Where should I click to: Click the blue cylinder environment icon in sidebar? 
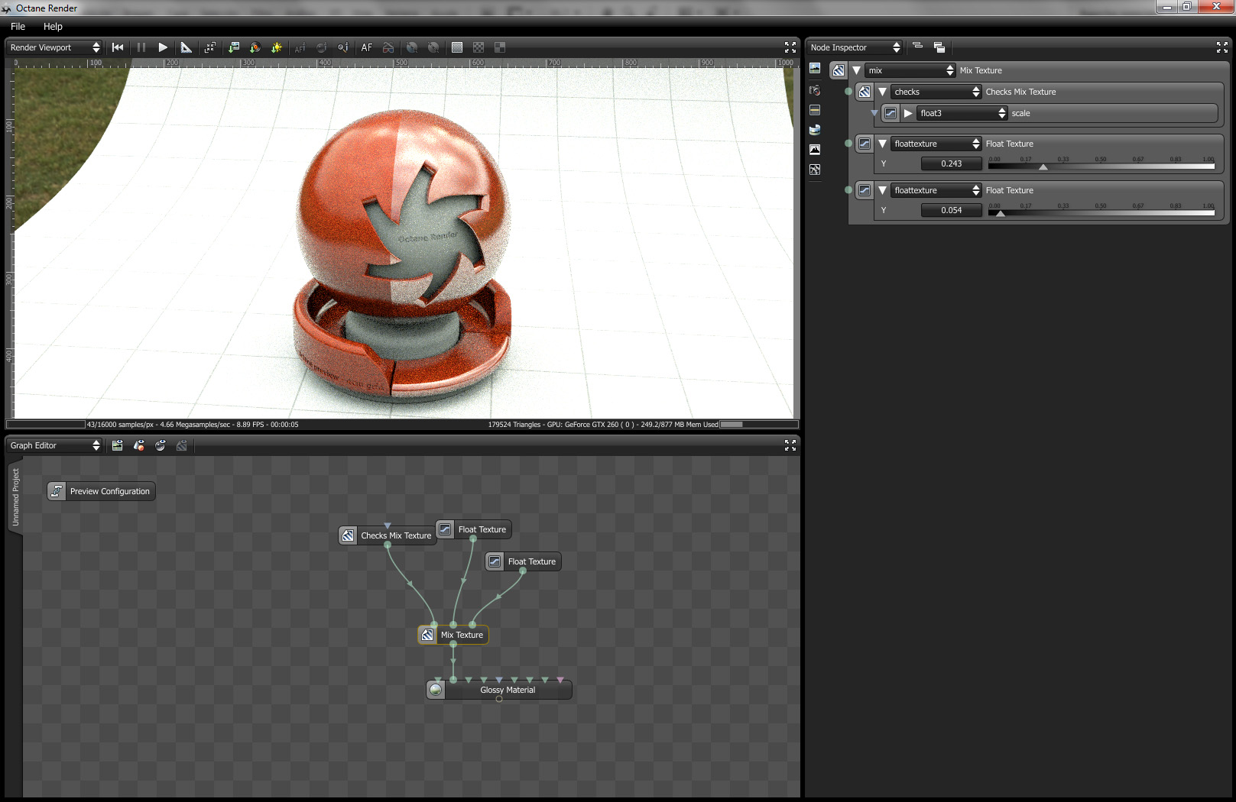point(815,130)
